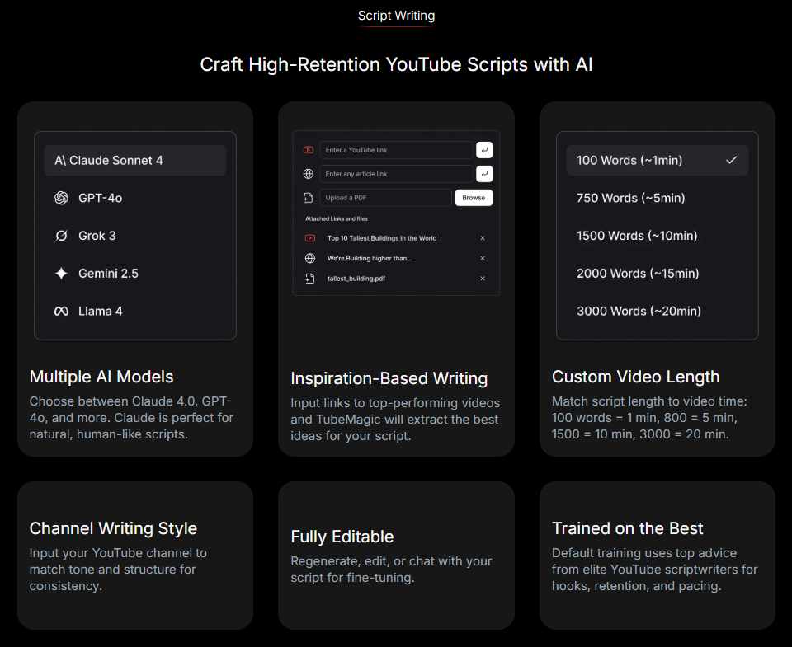Screen dimensions: 792x647
Task: Click the globe icon beside We're Building higher
Action: [x=310, y=259]
